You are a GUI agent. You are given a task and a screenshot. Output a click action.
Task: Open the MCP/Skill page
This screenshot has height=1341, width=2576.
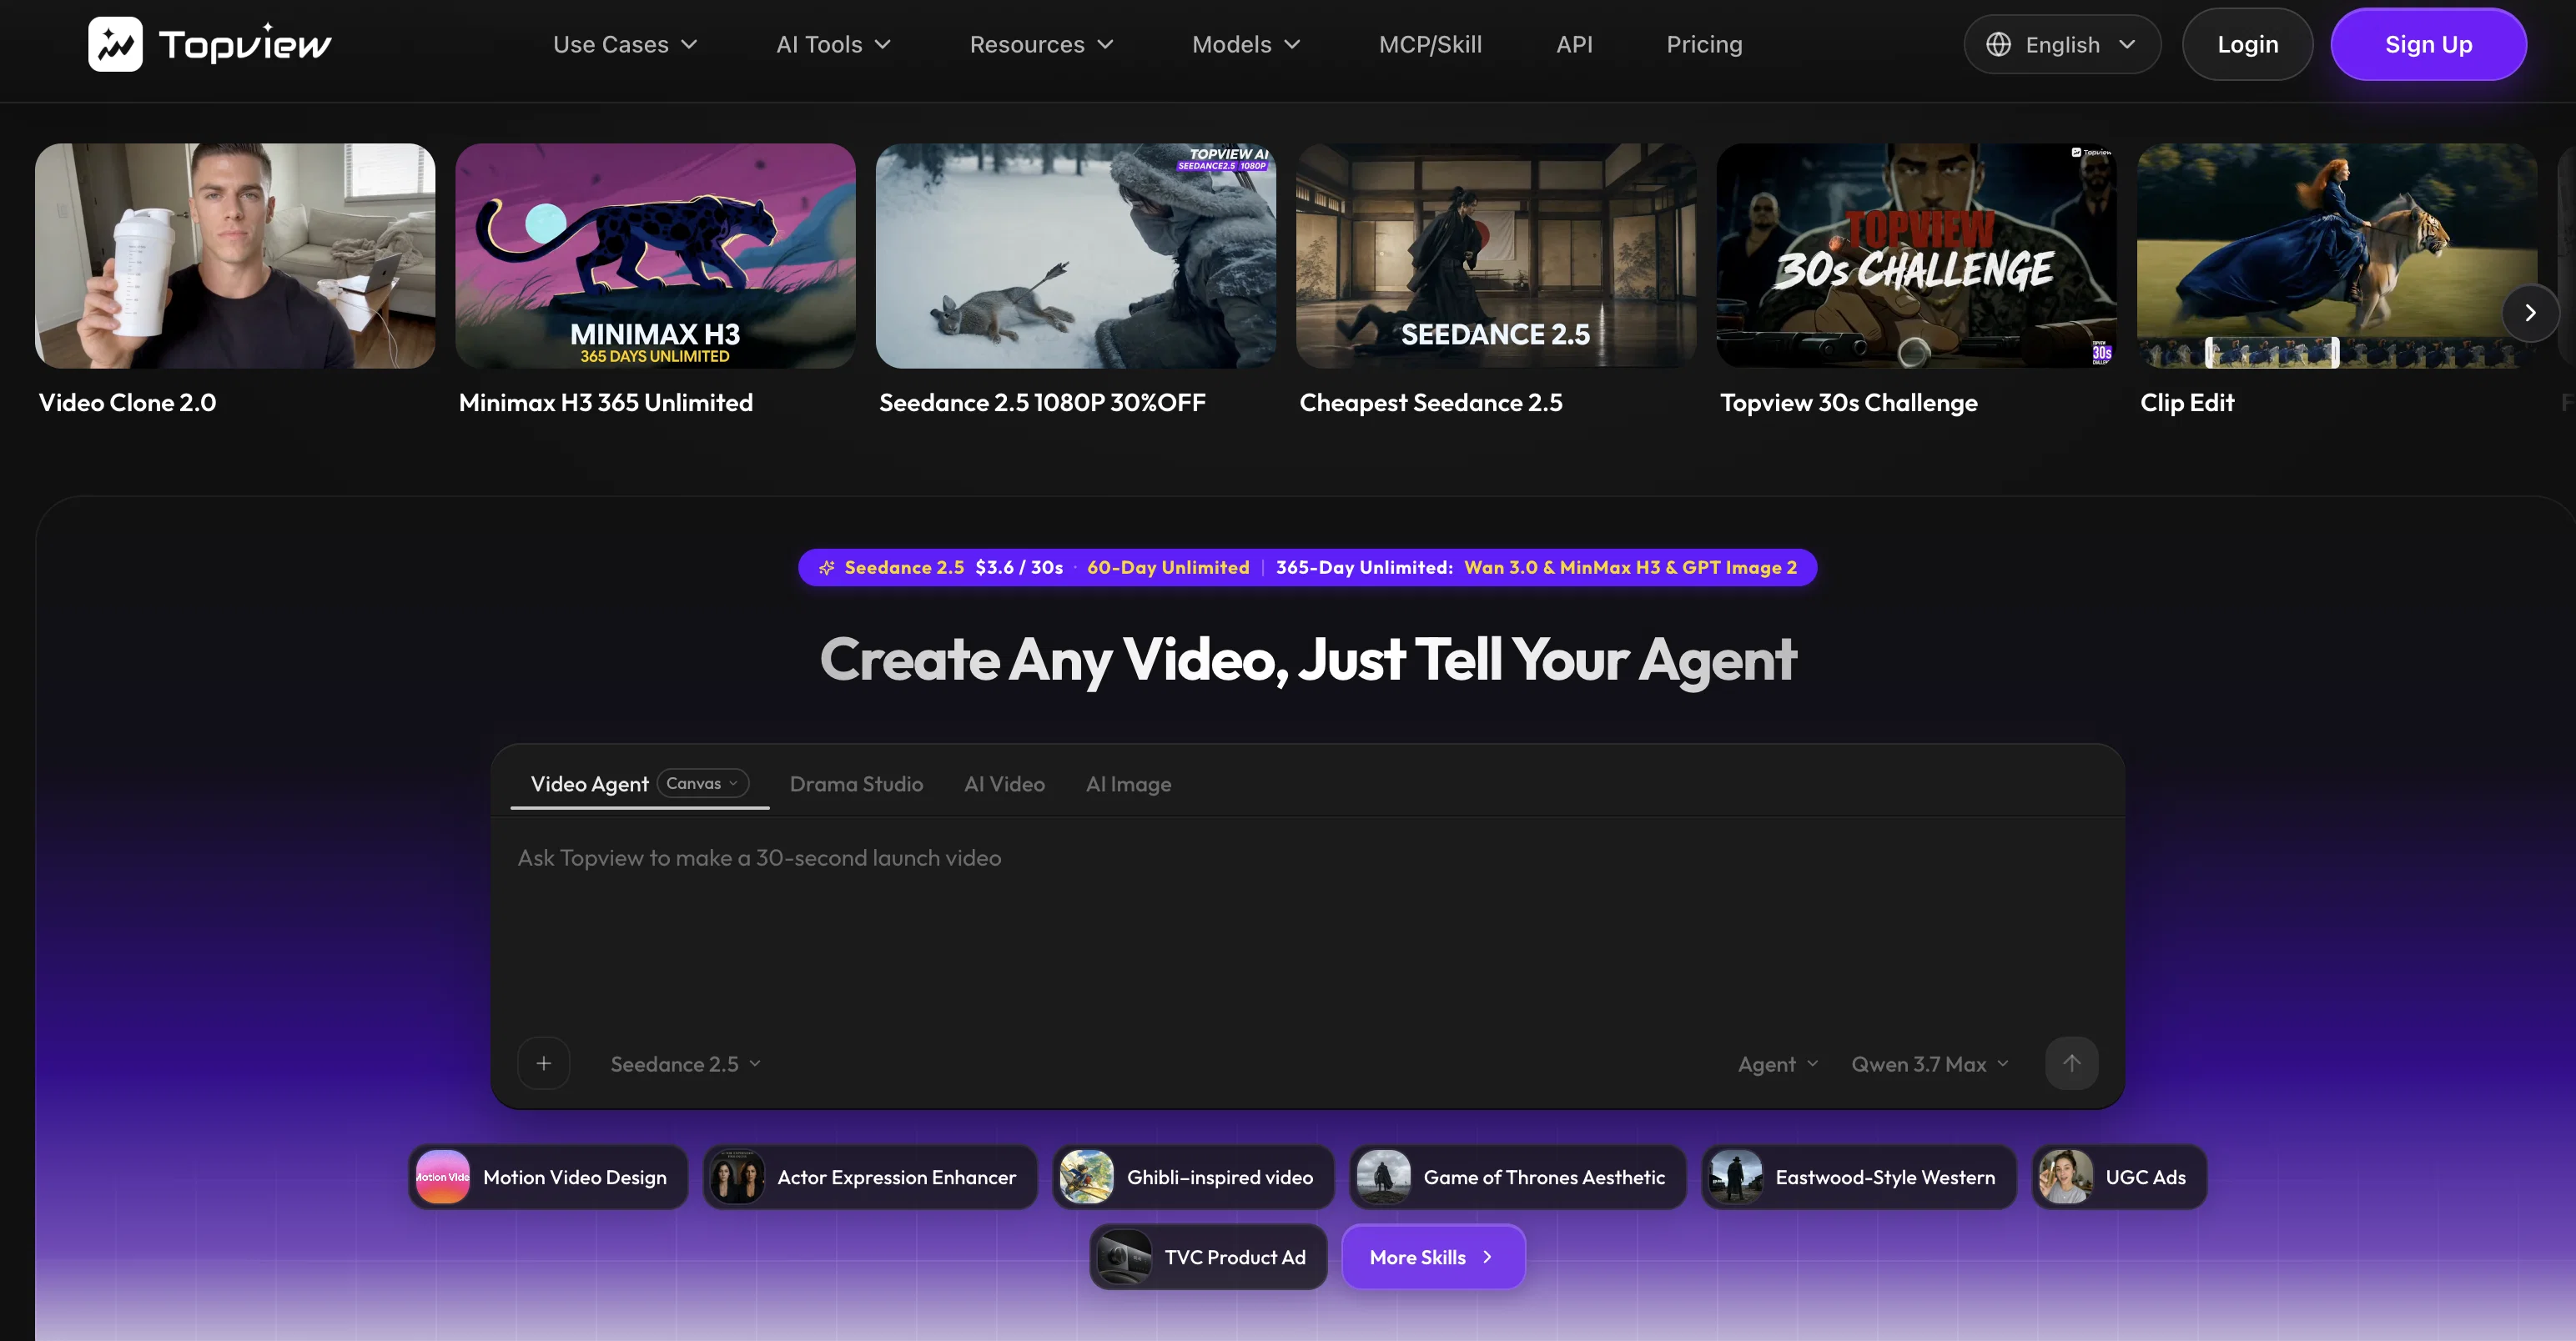[1430, 44]
